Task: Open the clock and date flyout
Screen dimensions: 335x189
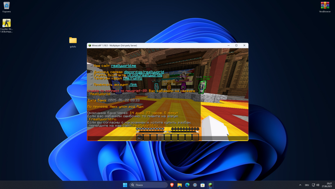Action: point(327,185)
